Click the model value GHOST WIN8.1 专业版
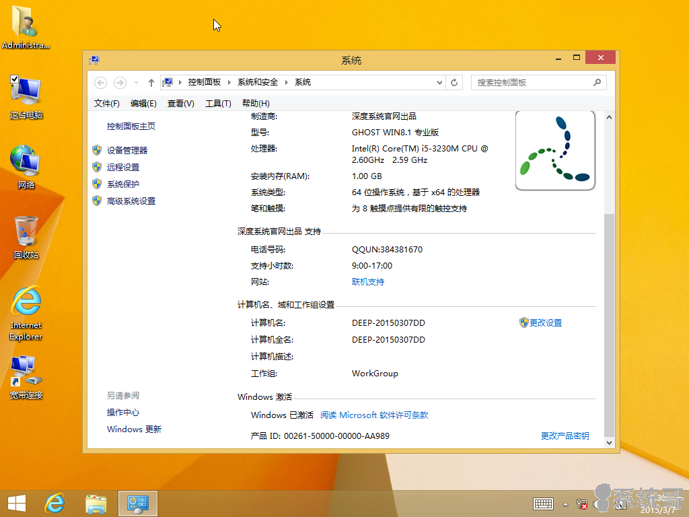 (x=395, y=133)
